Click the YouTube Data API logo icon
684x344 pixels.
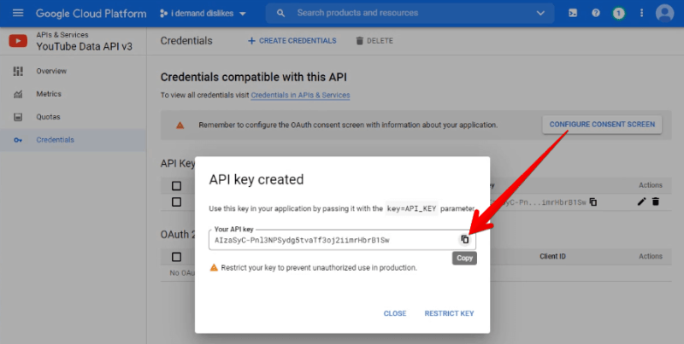(x=18, y=41)
